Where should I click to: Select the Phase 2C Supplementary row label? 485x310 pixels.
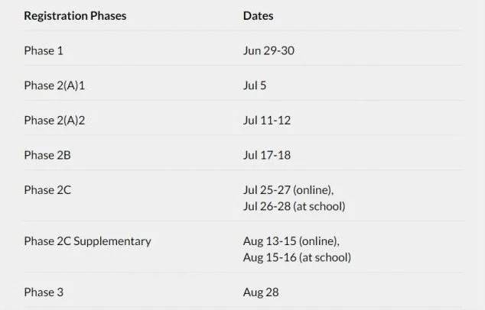click(87, 241)
